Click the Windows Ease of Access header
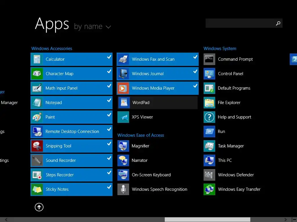Image resolution: width=297 pixels, height=222 pixels. [141, 135]
